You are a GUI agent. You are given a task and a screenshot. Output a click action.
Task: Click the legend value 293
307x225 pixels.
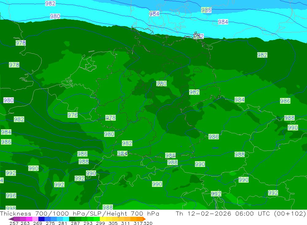coord(88,223)
